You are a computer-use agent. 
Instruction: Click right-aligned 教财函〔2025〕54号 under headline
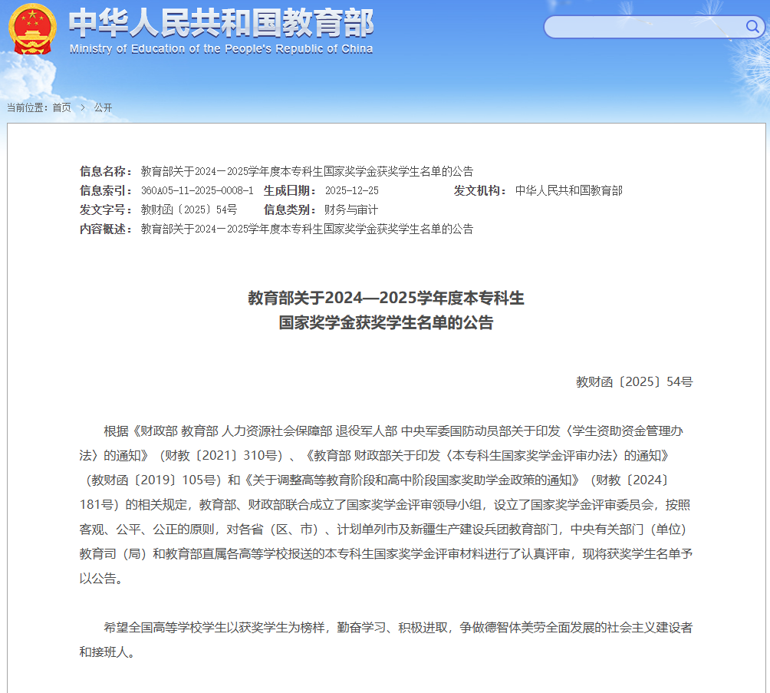[634, 382]
